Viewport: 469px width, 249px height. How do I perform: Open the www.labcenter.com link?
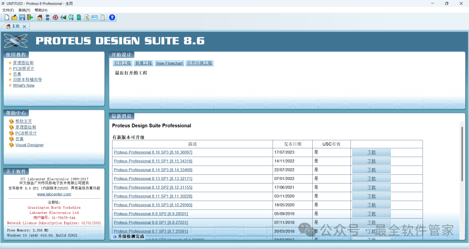(54, 194)
